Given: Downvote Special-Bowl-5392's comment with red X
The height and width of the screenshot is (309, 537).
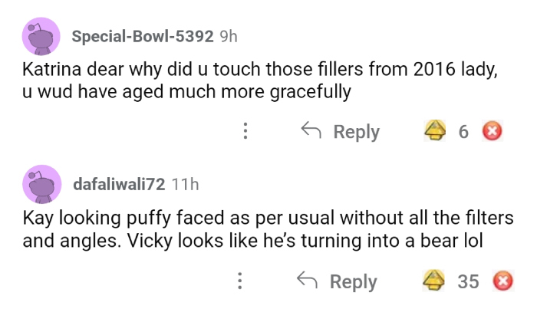Looking at the screenshot, I should click(x=490, y=132).
